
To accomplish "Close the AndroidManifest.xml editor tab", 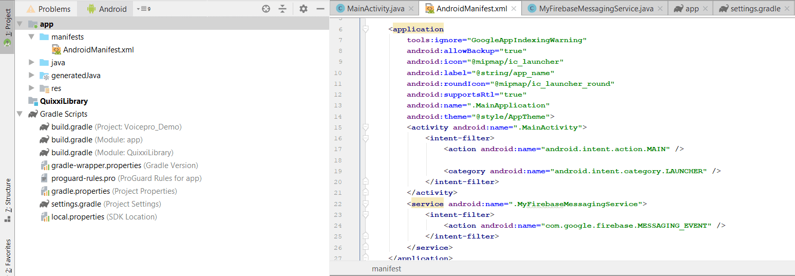I will pos(514,9).
